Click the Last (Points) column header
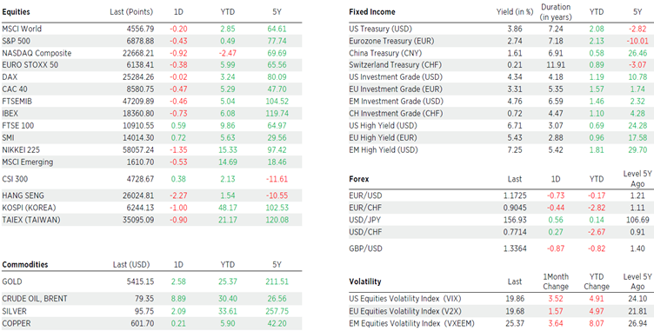This screenshot has width=654, height=331. click(131, 12)
